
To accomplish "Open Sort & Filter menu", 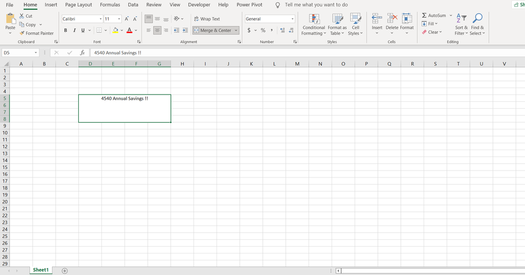I will [461, 25].
